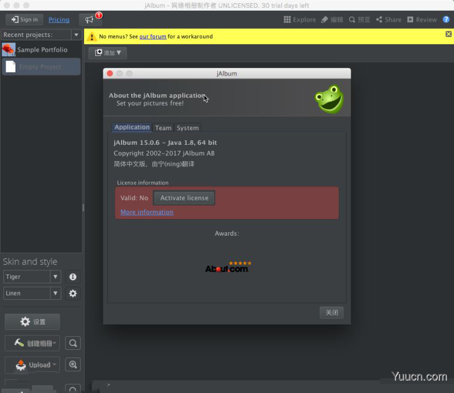
Task: Click the preview magnifier beside 创建相册
Action: click(73, 343)
